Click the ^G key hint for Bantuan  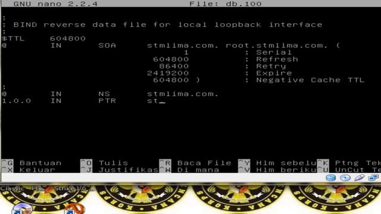(7, 163)
